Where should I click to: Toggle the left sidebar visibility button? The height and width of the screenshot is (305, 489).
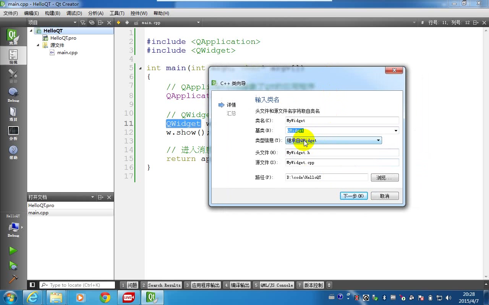32,285
